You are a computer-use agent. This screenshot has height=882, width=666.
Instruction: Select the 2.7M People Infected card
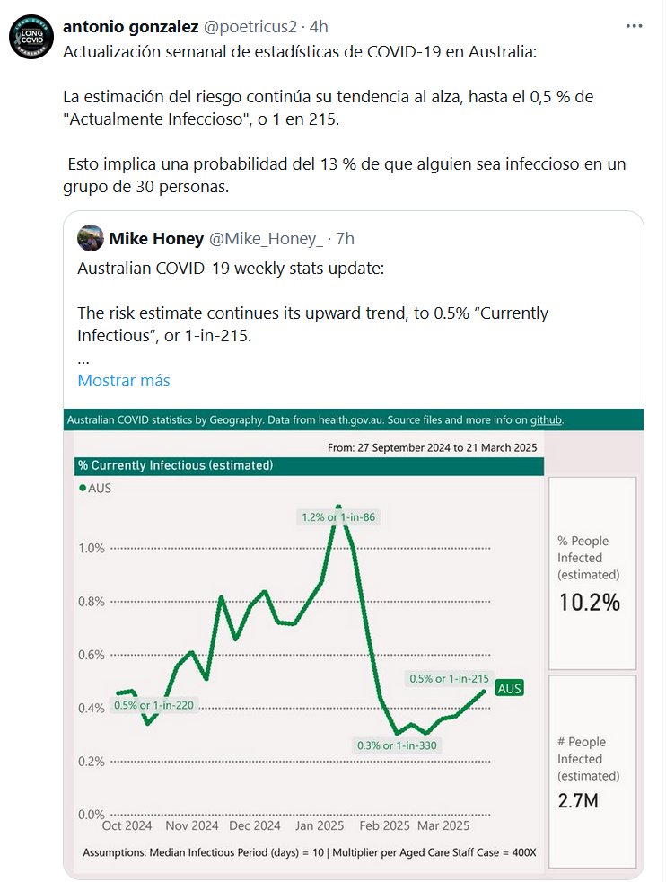592,771
